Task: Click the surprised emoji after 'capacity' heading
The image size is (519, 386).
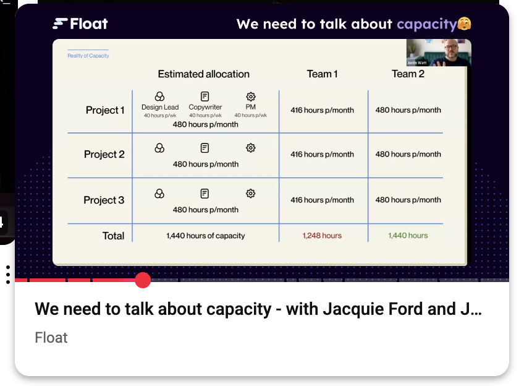Action: 465,25
